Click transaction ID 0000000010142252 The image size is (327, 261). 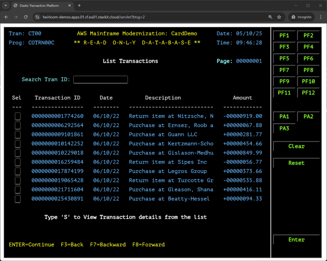pyautogui.click(x=57, y=144)
